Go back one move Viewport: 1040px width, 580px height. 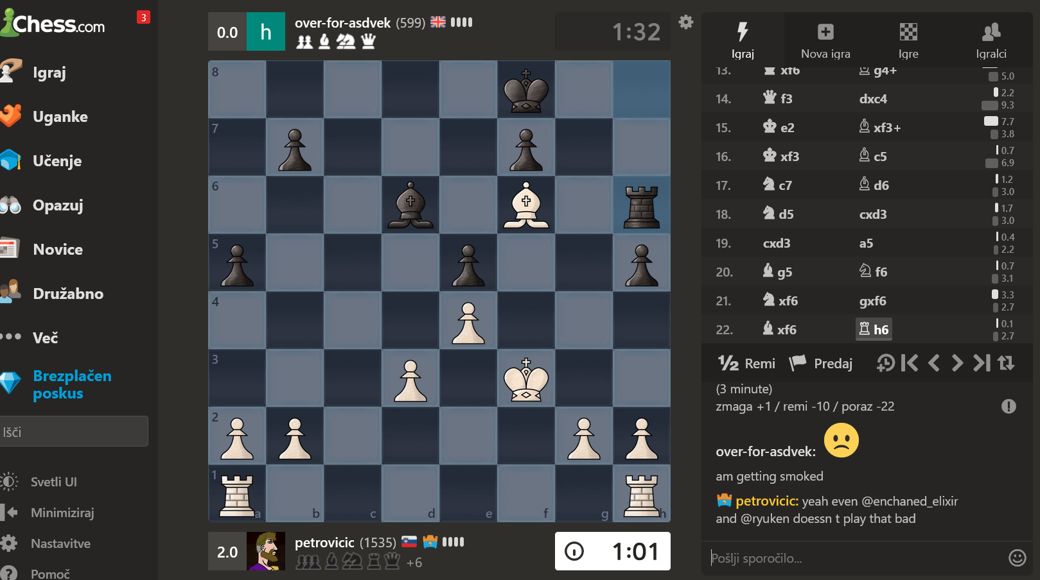[x=934, y=363]
